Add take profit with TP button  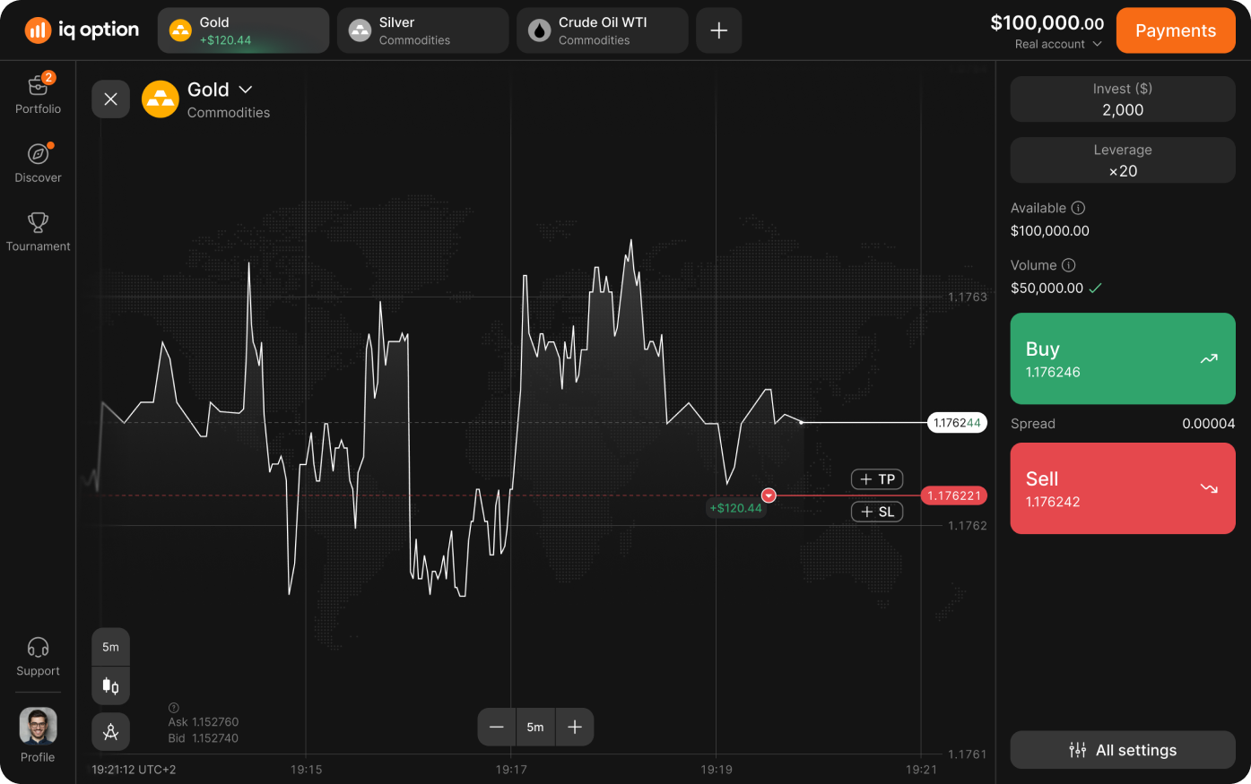pyautogui.click(x=877, y=479)
